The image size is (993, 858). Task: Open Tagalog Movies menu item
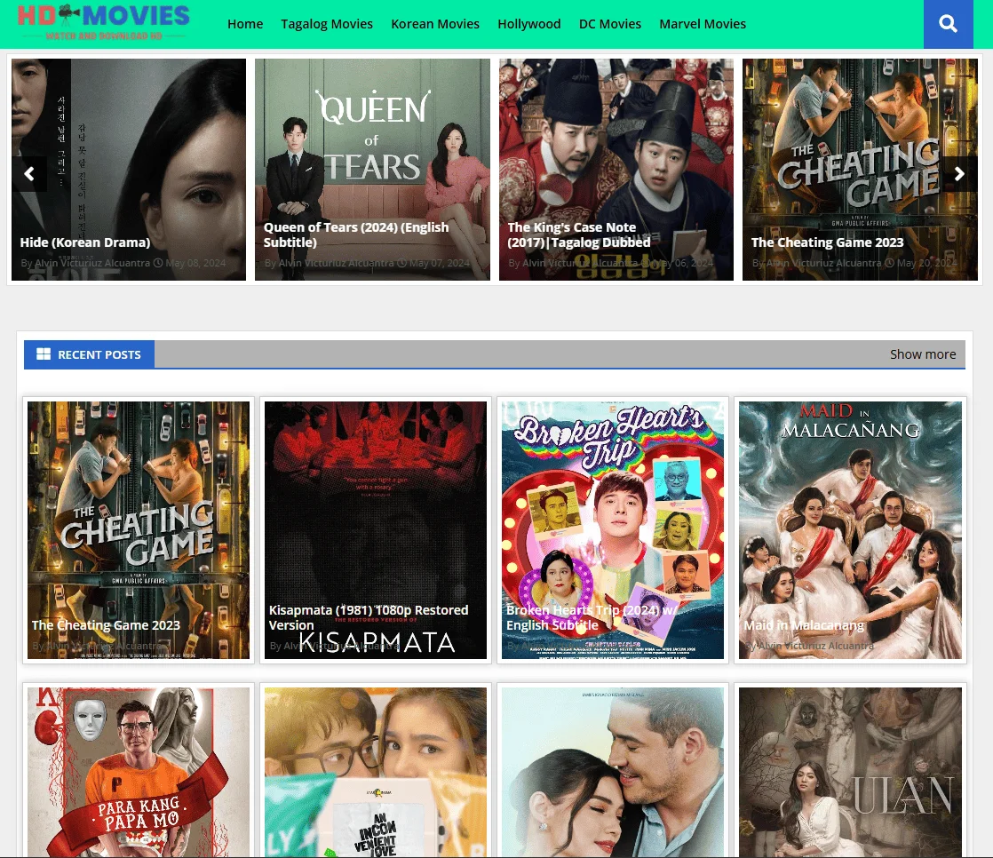pos(327,24)
